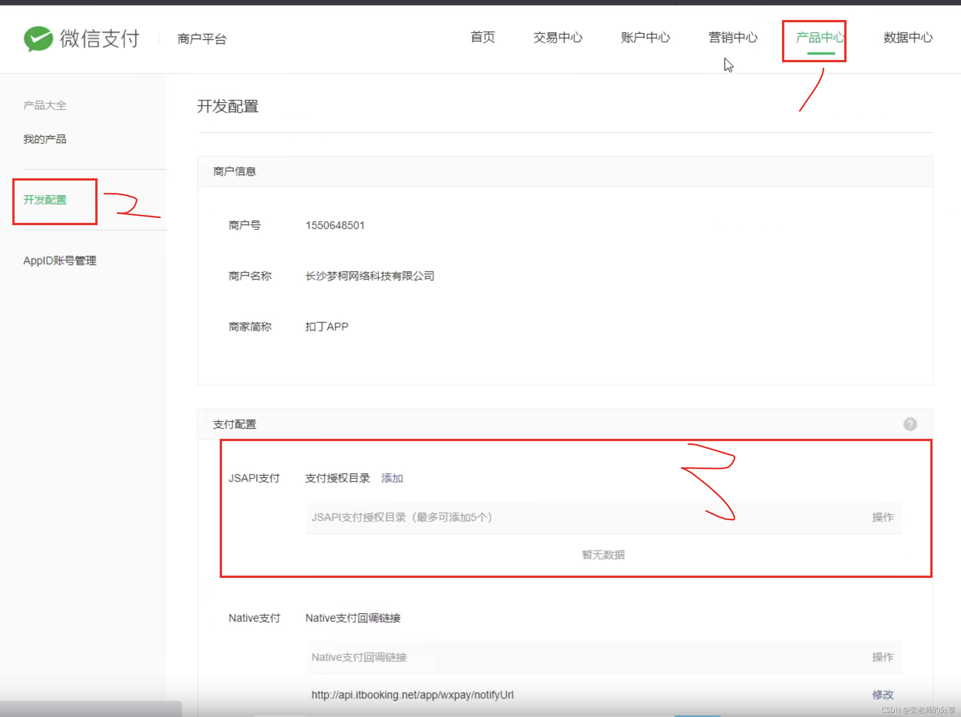
Task: Open AppID账号管理 sidebar entry
Action: (x=60, y=261)
